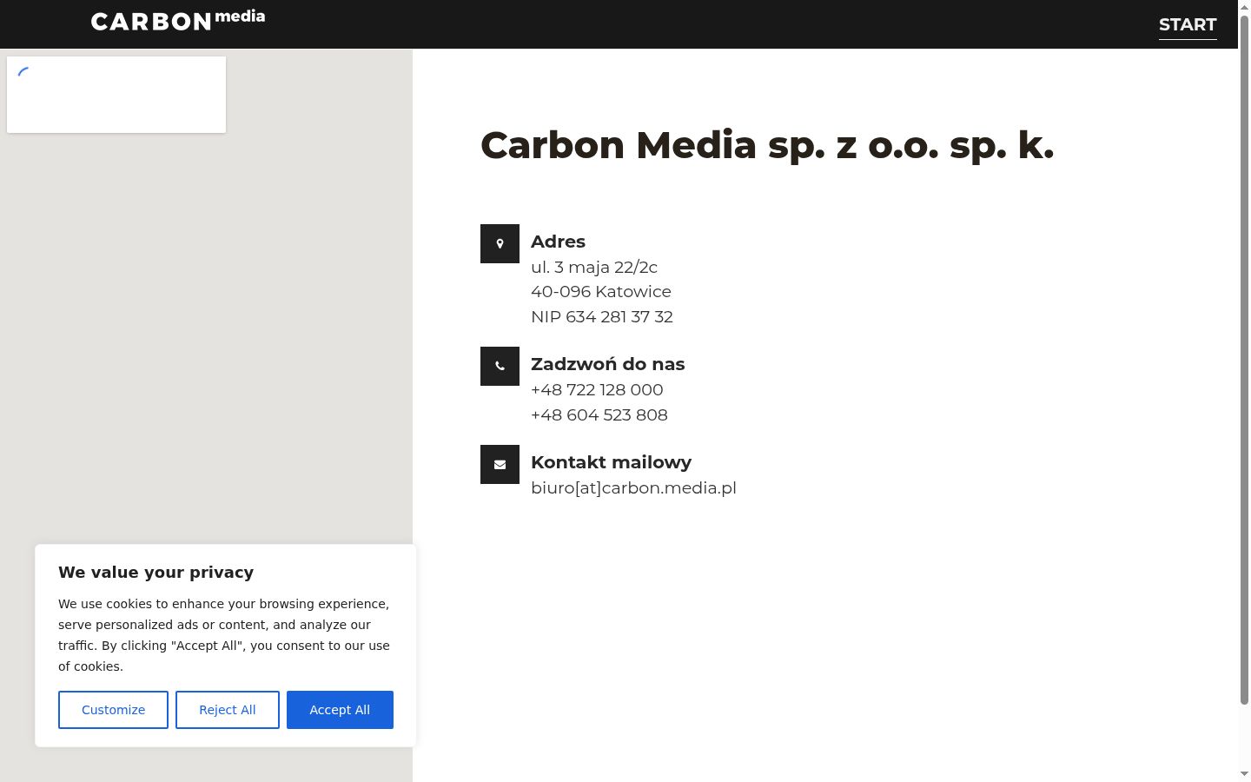This screenshot has width=1251, height=782.
Task: Click the address line ul. 3 maja 22/2c
Action: 594,268
